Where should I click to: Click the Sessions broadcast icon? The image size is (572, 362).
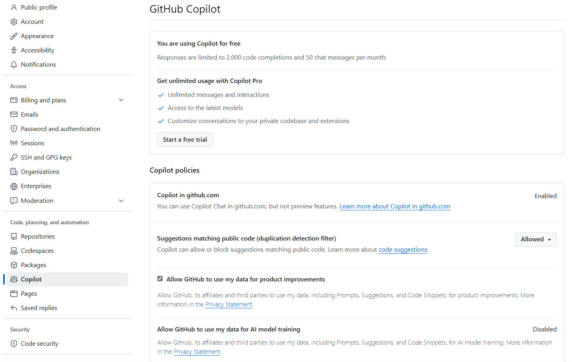tap(14, 143)
